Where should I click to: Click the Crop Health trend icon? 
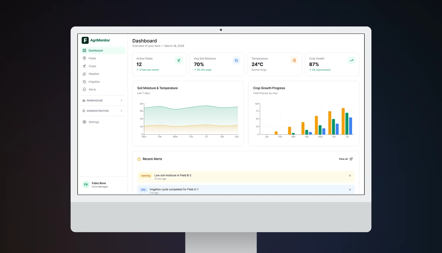tap(351, 60)
